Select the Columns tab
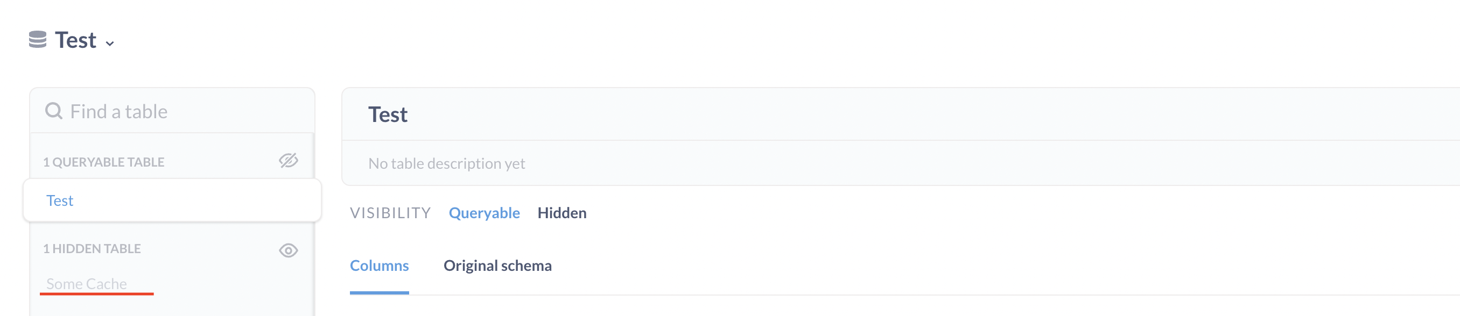Image resolution: width=1460 pixels, height=316 pixels. [379, 265]
